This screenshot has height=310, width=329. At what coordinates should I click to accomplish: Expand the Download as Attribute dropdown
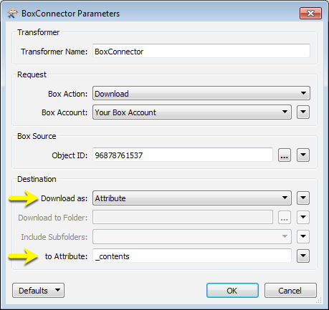pyautogui.click(x=192, y=198)
